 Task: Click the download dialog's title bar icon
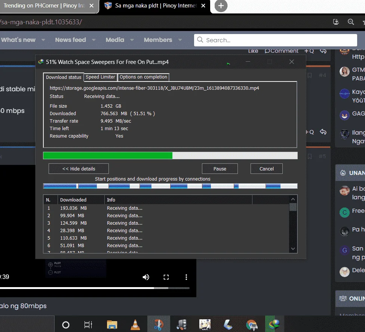pyautogui.click(x=41, y=62)
